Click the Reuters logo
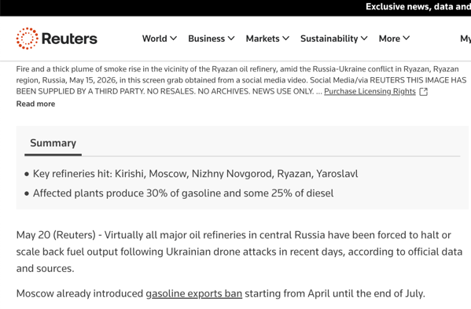 pos(57,39)
